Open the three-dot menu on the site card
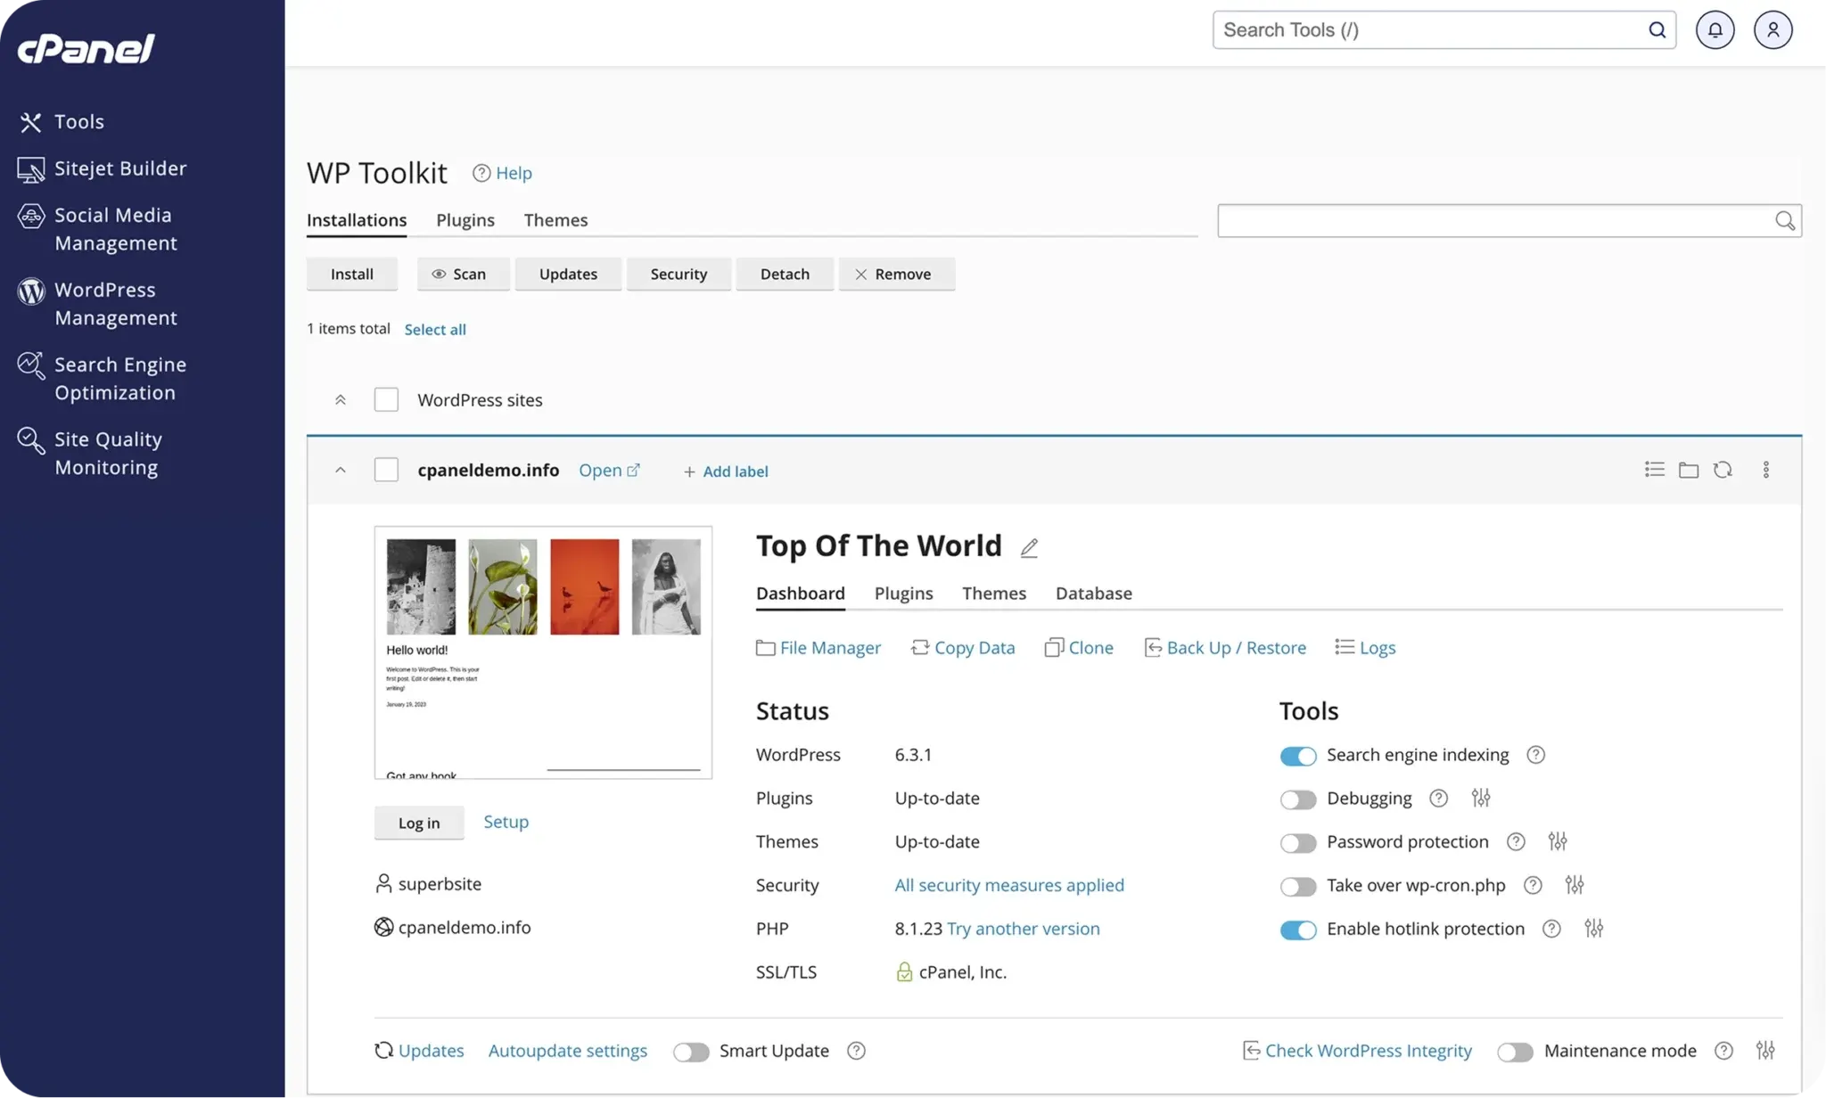This screenshot has height=1098, width=1826. click(x=1766, y=469)
